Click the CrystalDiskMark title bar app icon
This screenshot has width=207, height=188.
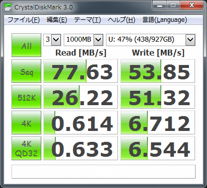8,7
